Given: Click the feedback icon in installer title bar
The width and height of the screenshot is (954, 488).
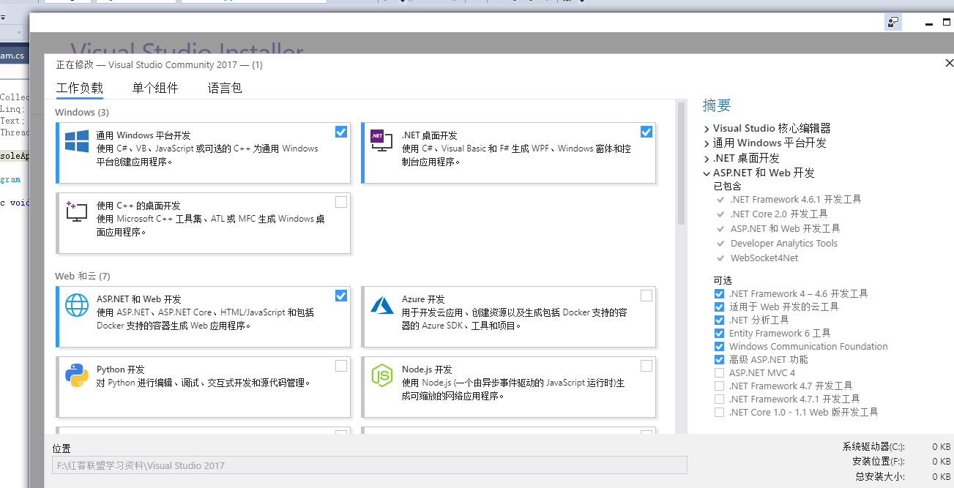Looking at the screenshot, I should pyautogui.click(x=892, y=22).
